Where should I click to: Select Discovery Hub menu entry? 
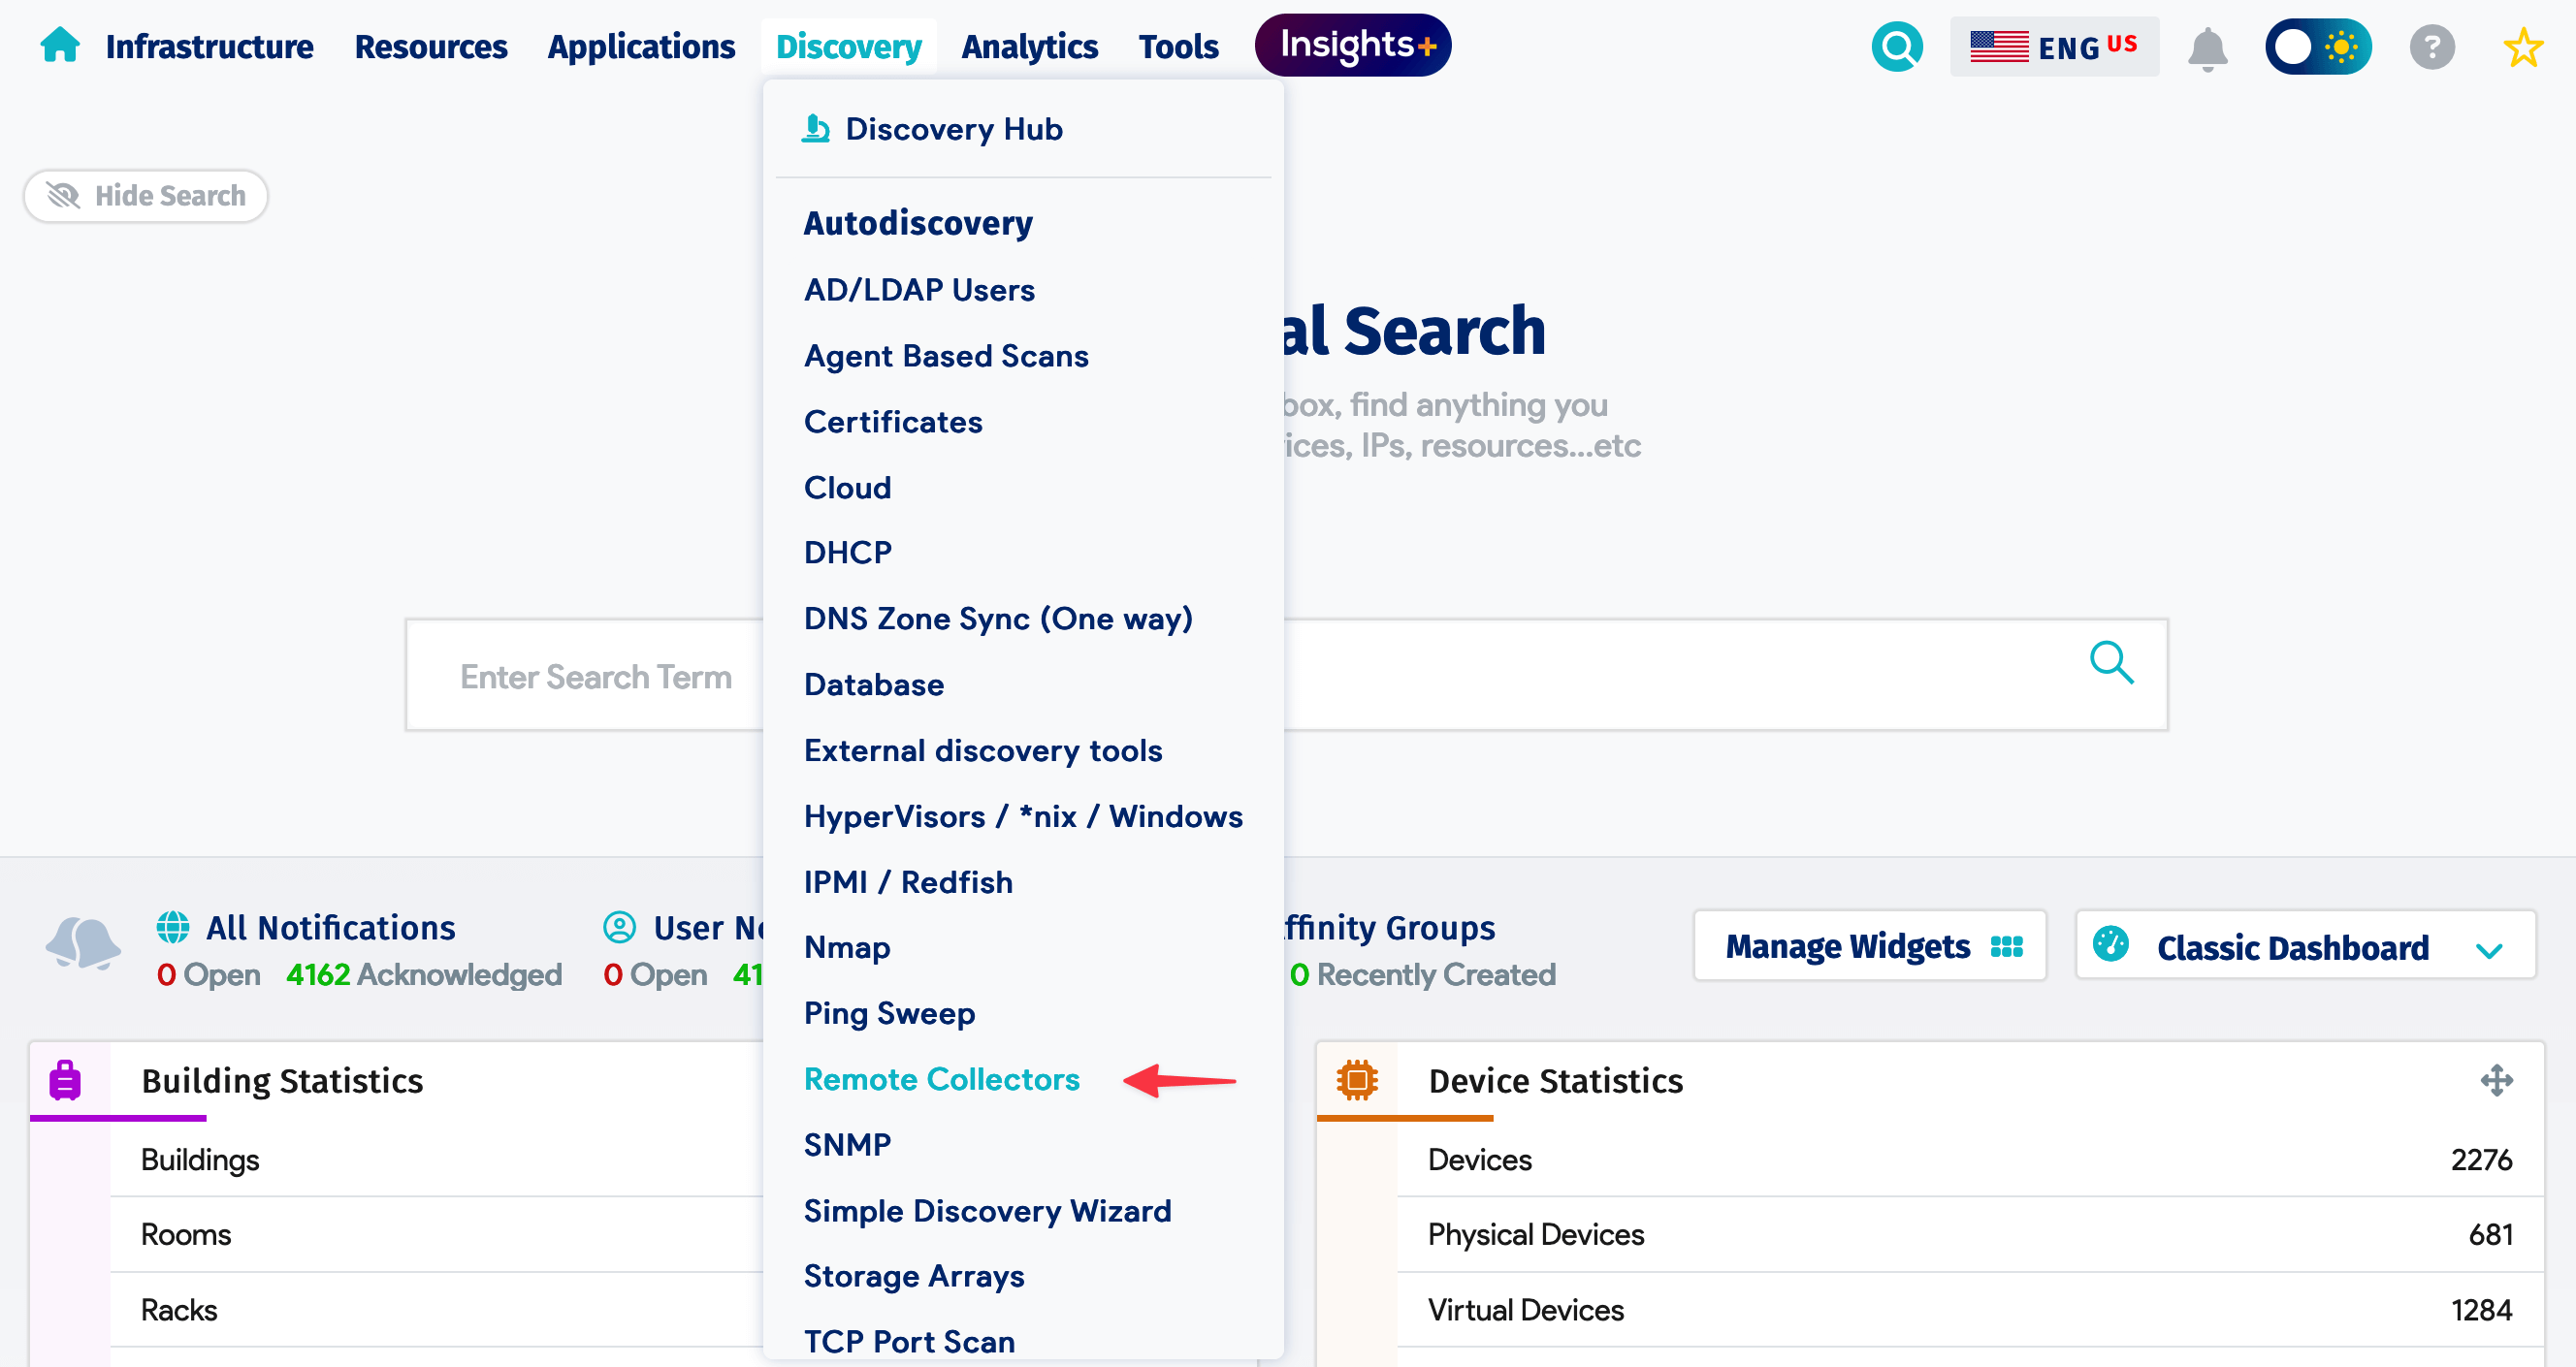(953, 129)
